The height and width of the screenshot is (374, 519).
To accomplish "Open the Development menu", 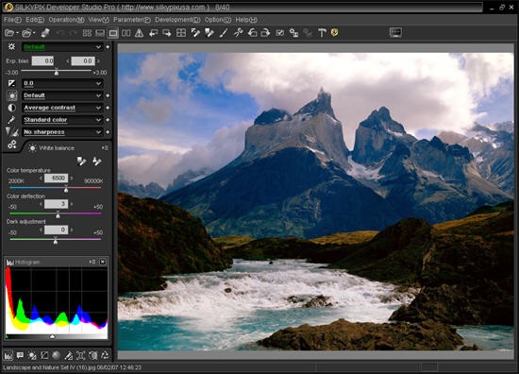I will 177,20.
